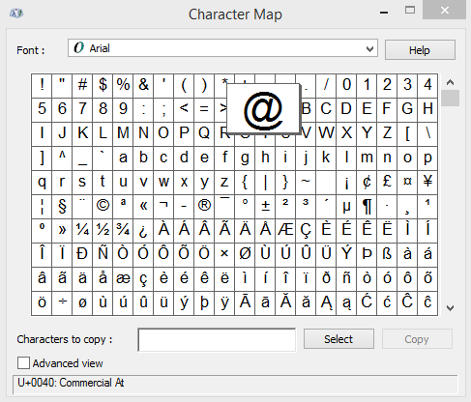Select the yen sign ¥ cell
The image size is (471, 402).
coord(427,182)
